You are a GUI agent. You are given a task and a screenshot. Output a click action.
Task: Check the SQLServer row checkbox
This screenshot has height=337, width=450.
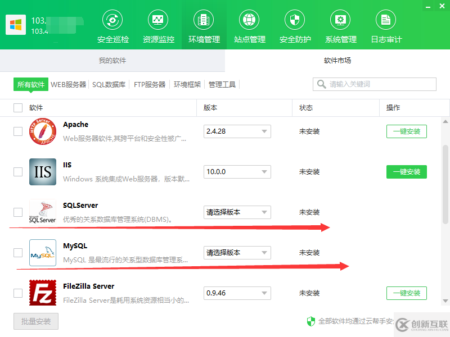(x=18, y=212)
